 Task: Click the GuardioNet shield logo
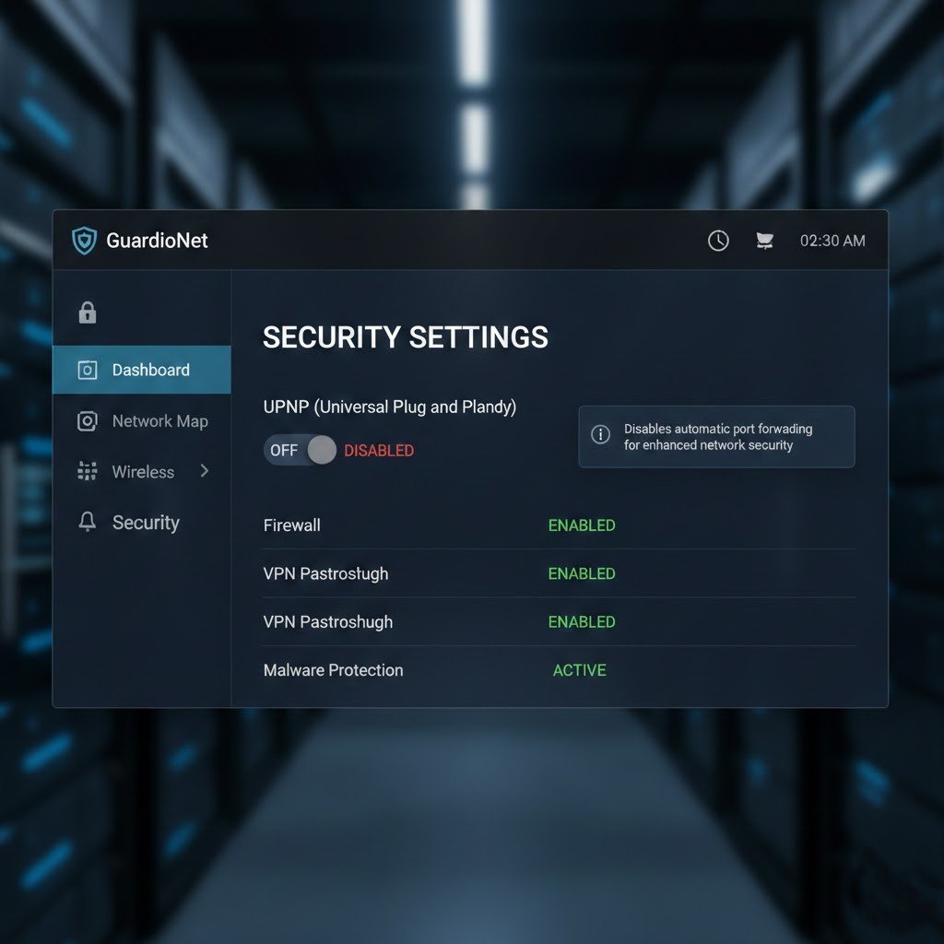84,241
